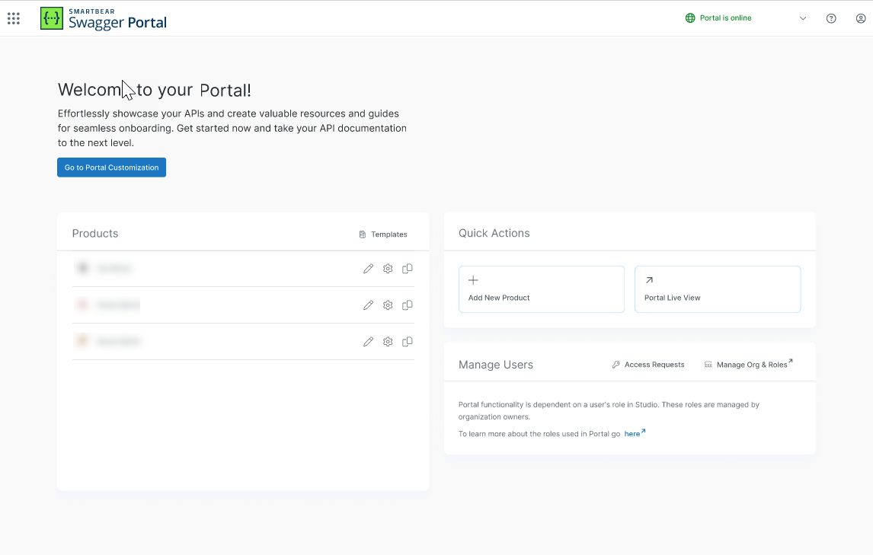Click copy icon for the third product
Image resolution: width=873 pixels, height=555 pixels.
408,342
